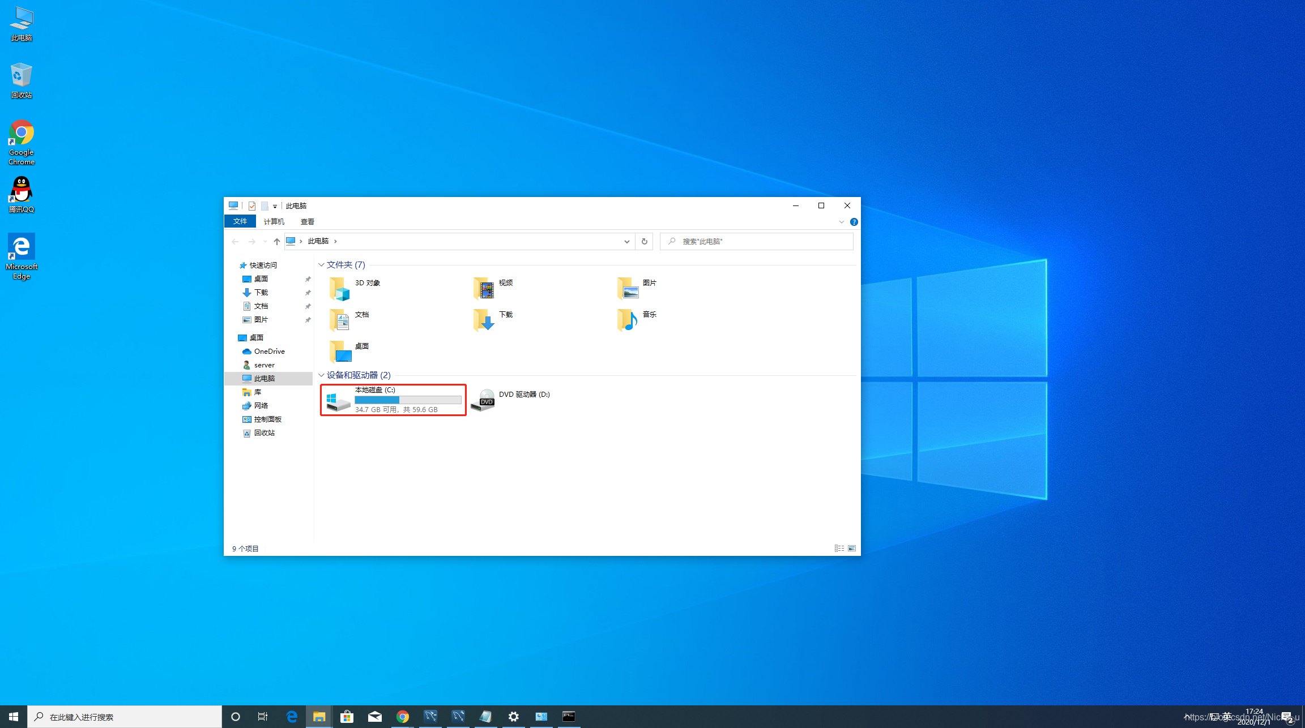Click the properties icon in title bar
This screenshot has height=728, width=1305.
coord(252,206)
